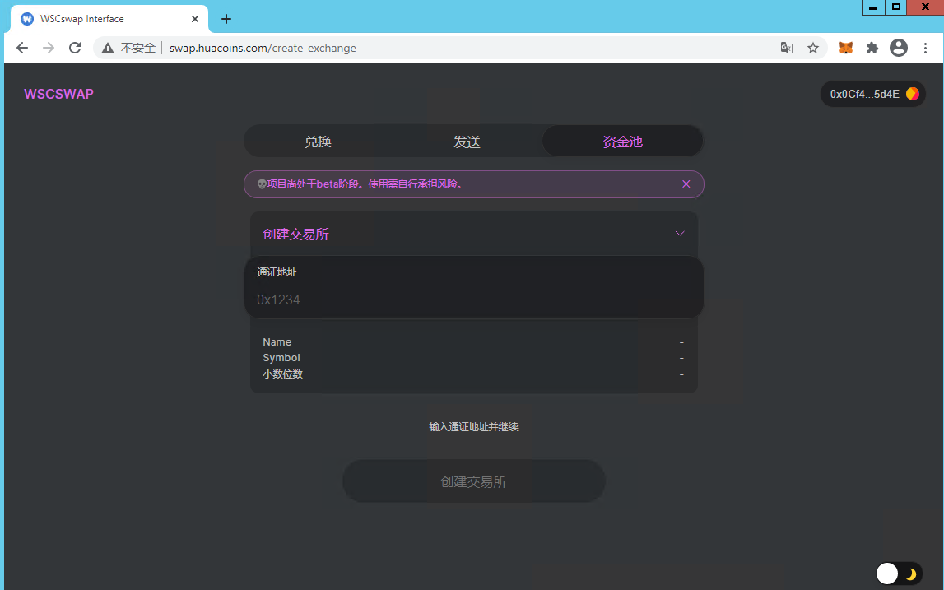Screen dimensions: 944x590
Task: Click the Symbol row label
Action: tap(281, 358)
